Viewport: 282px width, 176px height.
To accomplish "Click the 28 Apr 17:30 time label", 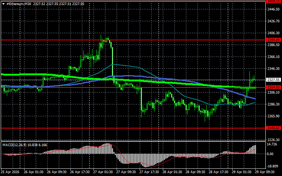I will pyautogui.click(x=218, y=172).
